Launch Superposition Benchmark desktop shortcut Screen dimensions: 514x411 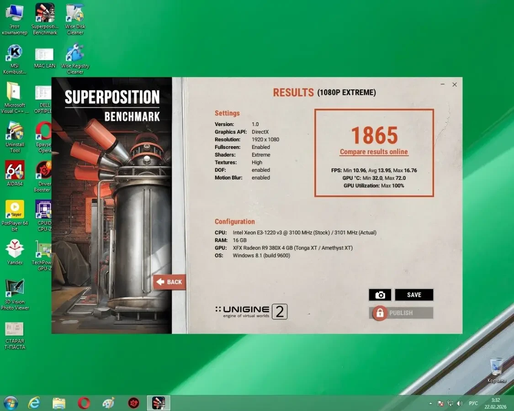45,20
